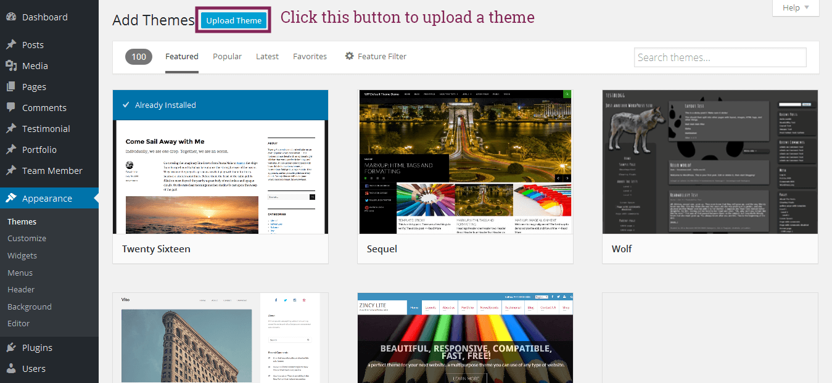Click into the Search themes field

(x=720, y=57)
